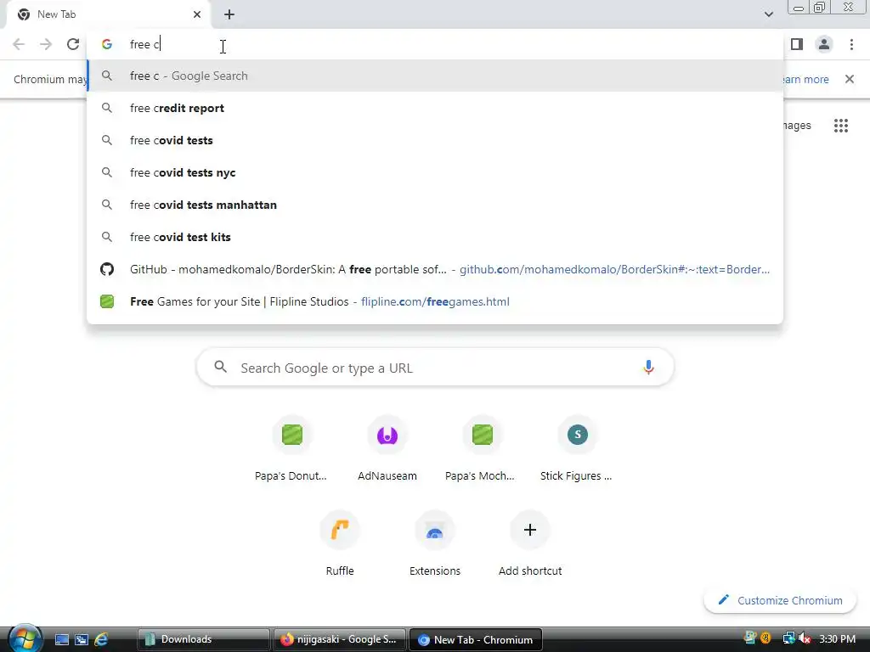Image resolution: width=870 pixels, height=652 pixels.
Task: Click Add shortcut plus button
Action: pos(530,530)
